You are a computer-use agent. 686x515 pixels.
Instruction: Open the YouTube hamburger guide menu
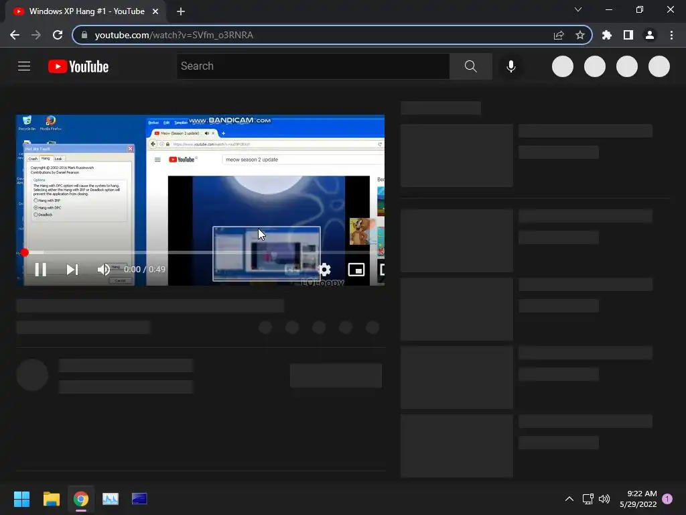click(x=24, y=66)
